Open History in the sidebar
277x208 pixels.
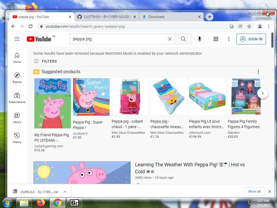pyautogui.click(x=17, y=138)
